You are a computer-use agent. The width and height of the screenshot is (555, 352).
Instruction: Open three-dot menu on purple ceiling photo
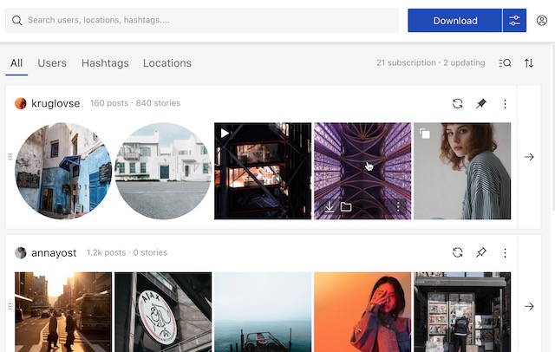pyautogui.click(x=398, y=206)
